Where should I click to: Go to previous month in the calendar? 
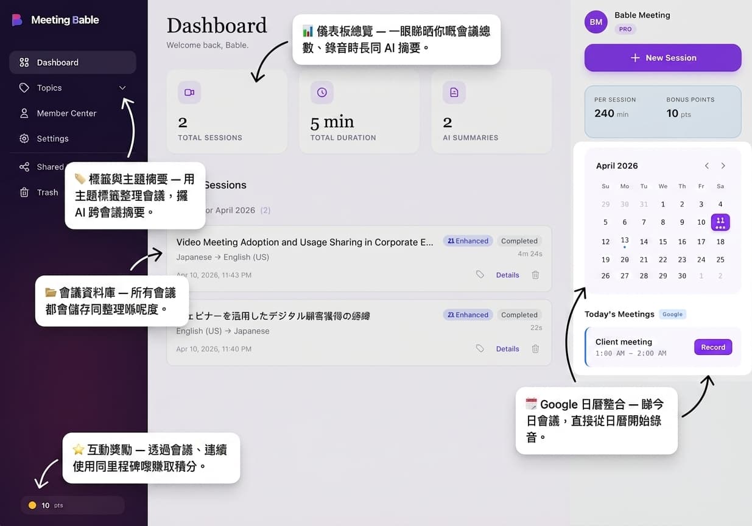706,165
